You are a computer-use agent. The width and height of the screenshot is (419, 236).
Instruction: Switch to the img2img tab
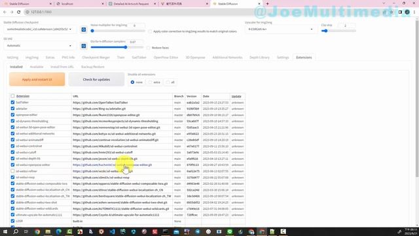click(32, 58)
